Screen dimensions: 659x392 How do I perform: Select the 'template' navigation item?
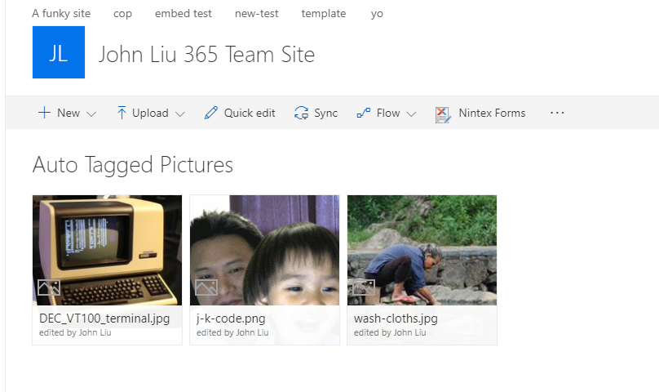coord(323,14)
